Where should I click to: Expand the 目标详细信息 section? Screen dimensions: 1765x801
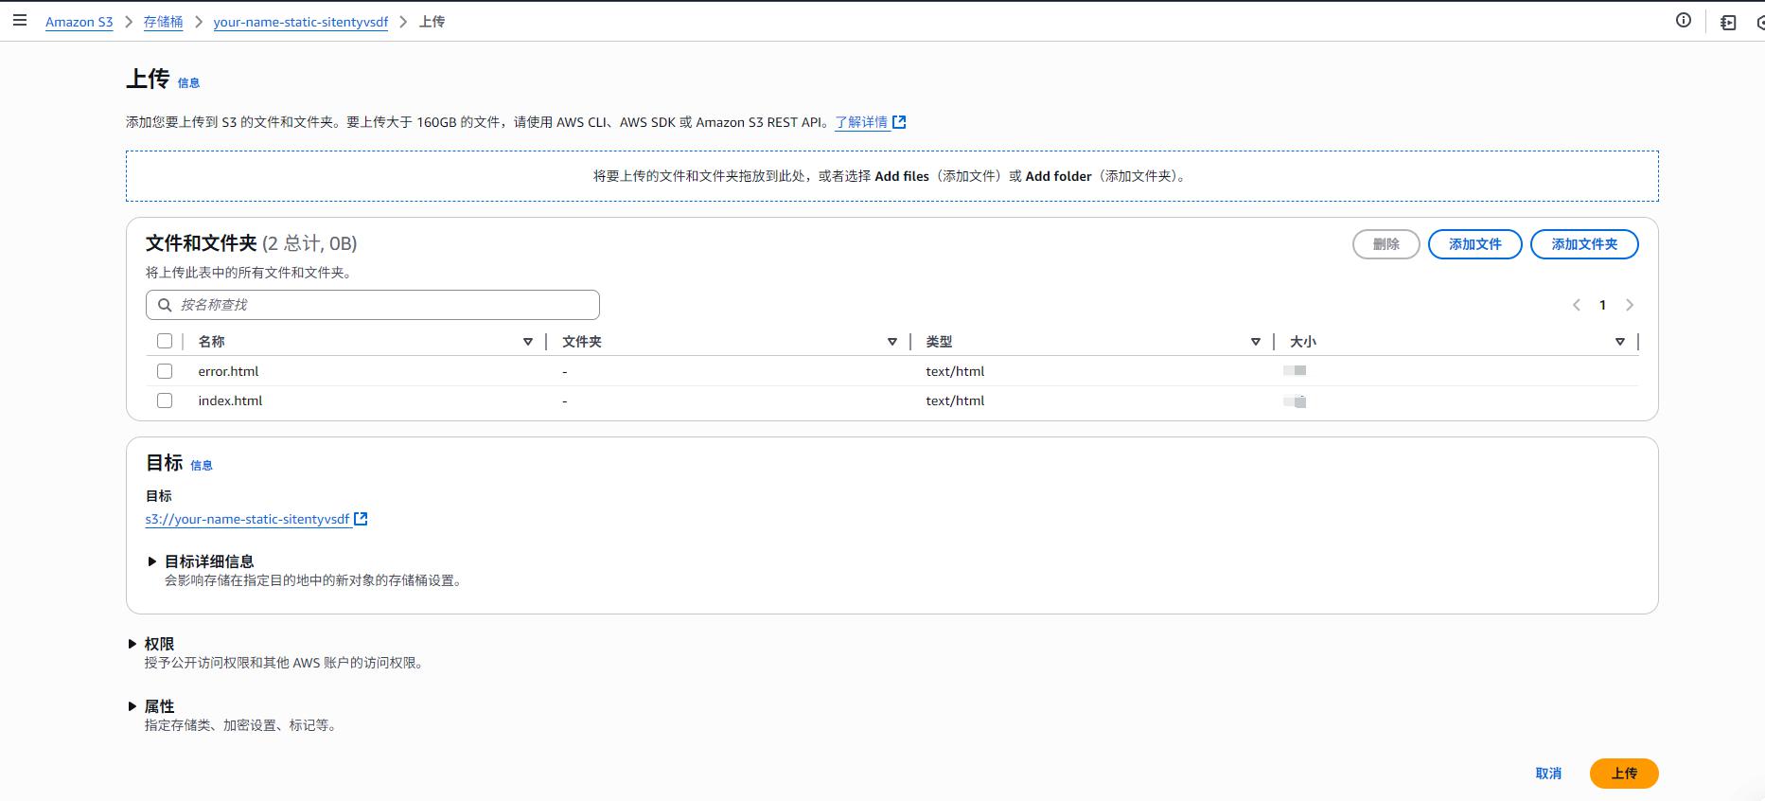click(x=152, y=561)
